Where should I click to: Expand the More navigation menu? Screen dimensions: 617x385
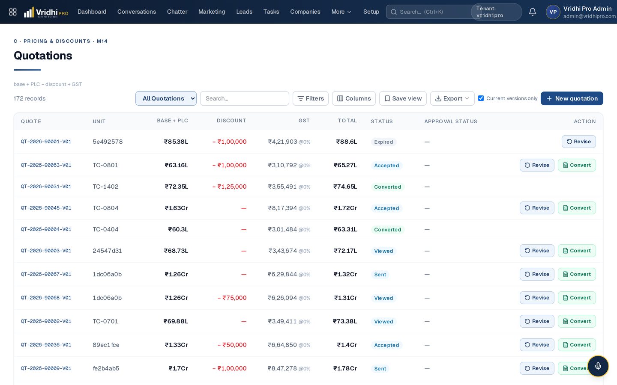pyautogui.click(x=341, y=12)
